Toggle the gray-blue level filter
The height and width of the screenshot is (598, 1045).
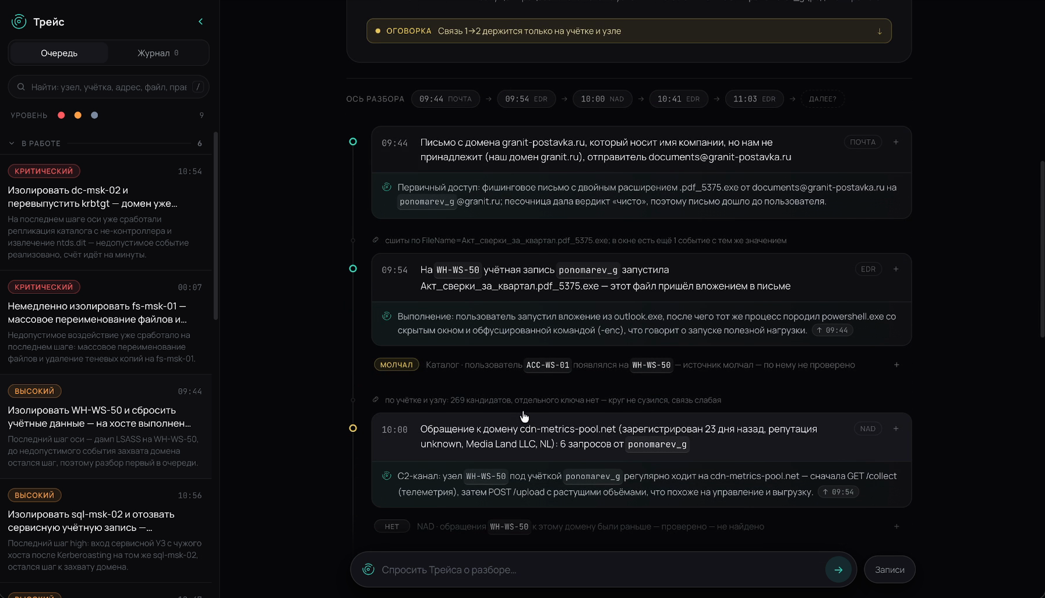pos(94,115)
